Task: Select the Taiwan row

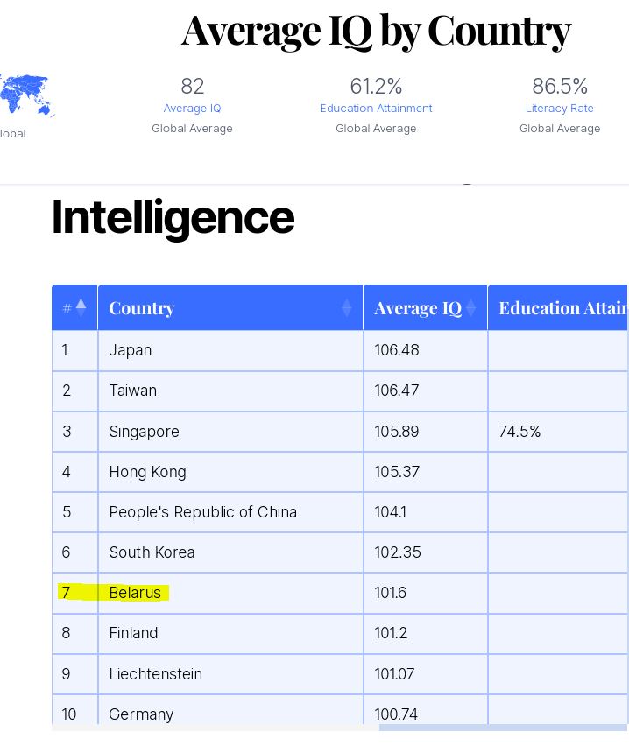Action: click(340, 391)
